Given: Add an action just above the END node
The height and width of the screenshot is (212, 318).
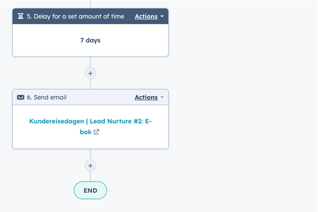Looking at the screenshot, I should [x=90, y=165].
